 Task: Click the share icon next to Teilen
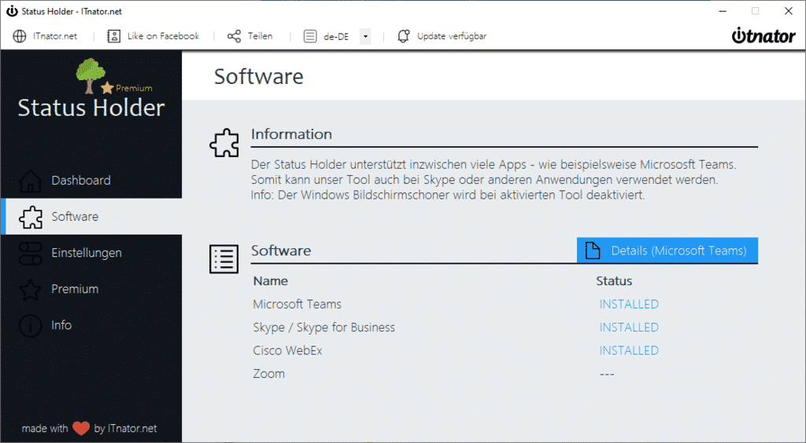[234, 36]
